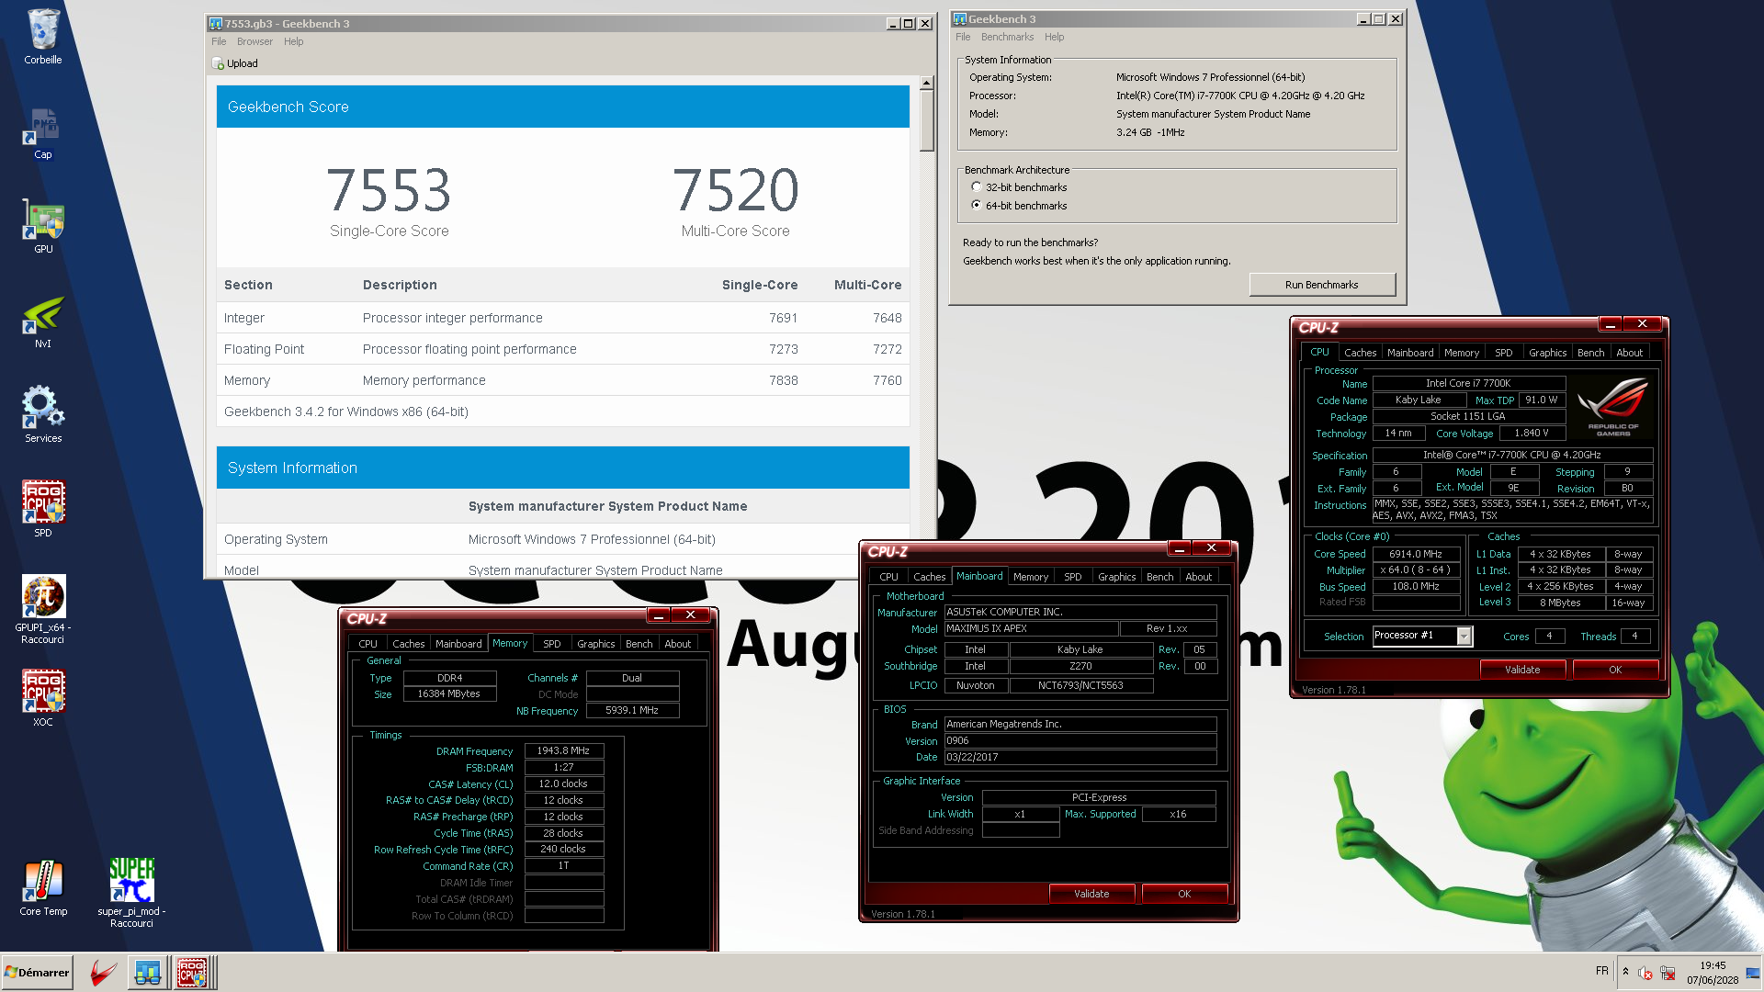Open File menu in 7553.gb3 window
Image resolution: width=1764 pixels, height=992 pixels.
219,41
